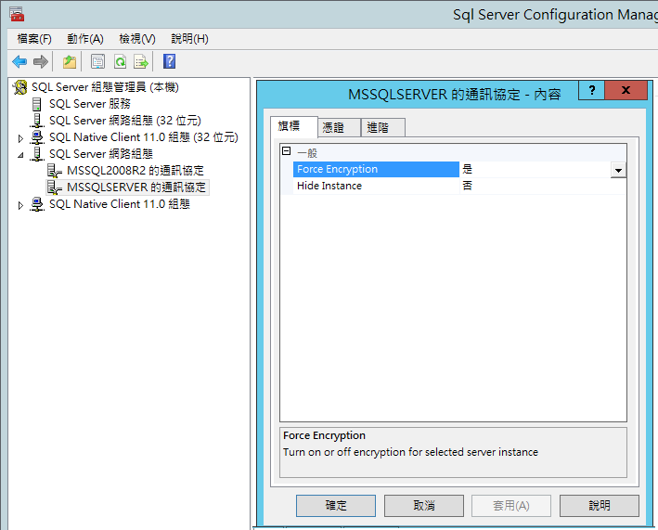
Task: Click the 取消 button
Action: [x=424, y=506]
